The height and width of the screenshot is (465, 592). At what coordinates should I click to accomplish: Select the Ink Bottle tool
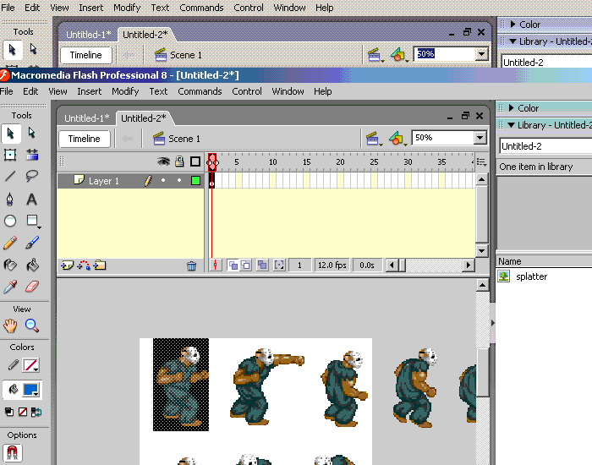point(10,265)
